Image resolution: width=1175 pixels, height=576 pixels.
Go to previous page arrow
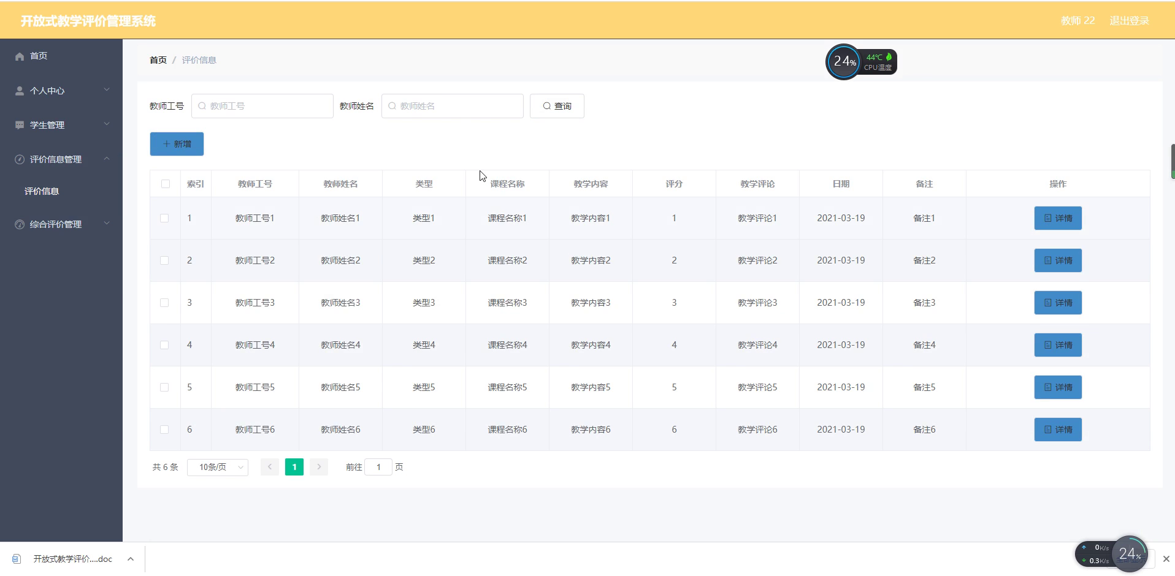coord(270,467)
